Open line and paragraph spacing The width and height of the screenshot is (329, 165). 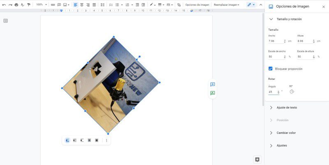[x=102, y=5]
